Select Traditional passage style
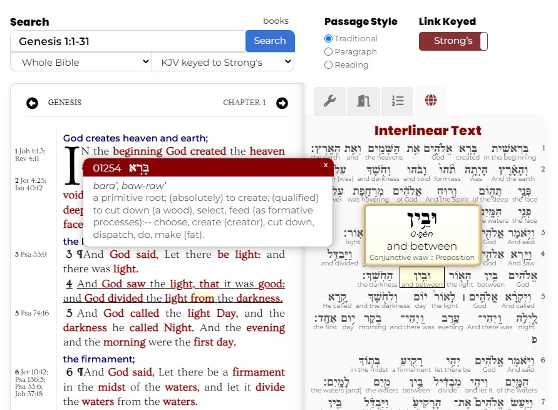The image size is (558, 410). point(328,38)
